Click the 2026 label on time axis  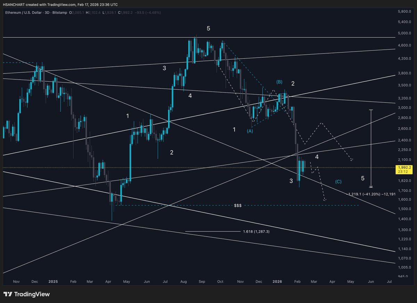point(277,281)
